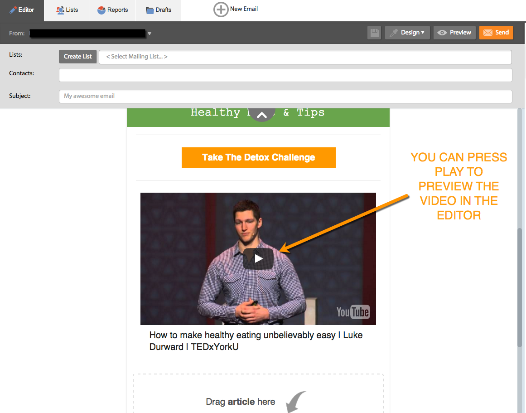Viewport: 526px width, 413px height.
Task: Switch to the Lists tab
Action: click(67, 10)
